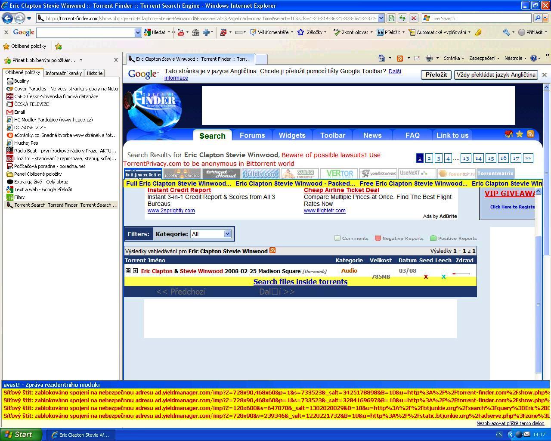This screenshot has width=551, height=441.
Task: Click the Google Toolbar Záložky star icon
Action: tap(301, 32)
